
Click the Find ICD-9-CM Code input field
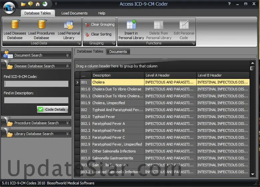point(36,84)
